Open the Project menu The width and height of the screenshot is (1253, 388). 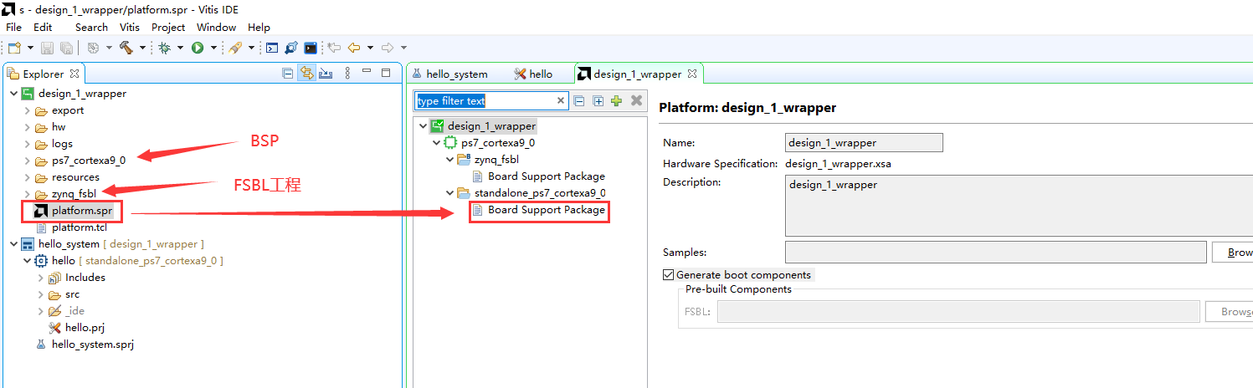[x=168, y=28]
